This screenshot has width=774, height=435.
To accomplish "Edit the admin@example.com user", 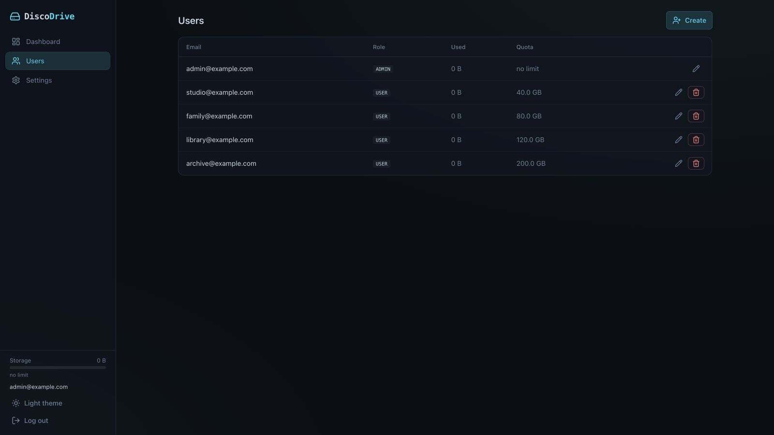I will click(696, 69).
